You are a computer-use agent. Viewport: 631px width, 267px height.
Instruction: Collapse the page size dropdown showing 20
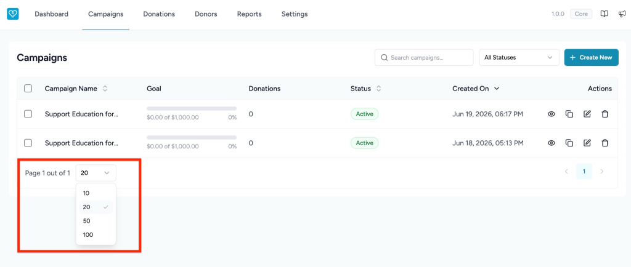96,173
